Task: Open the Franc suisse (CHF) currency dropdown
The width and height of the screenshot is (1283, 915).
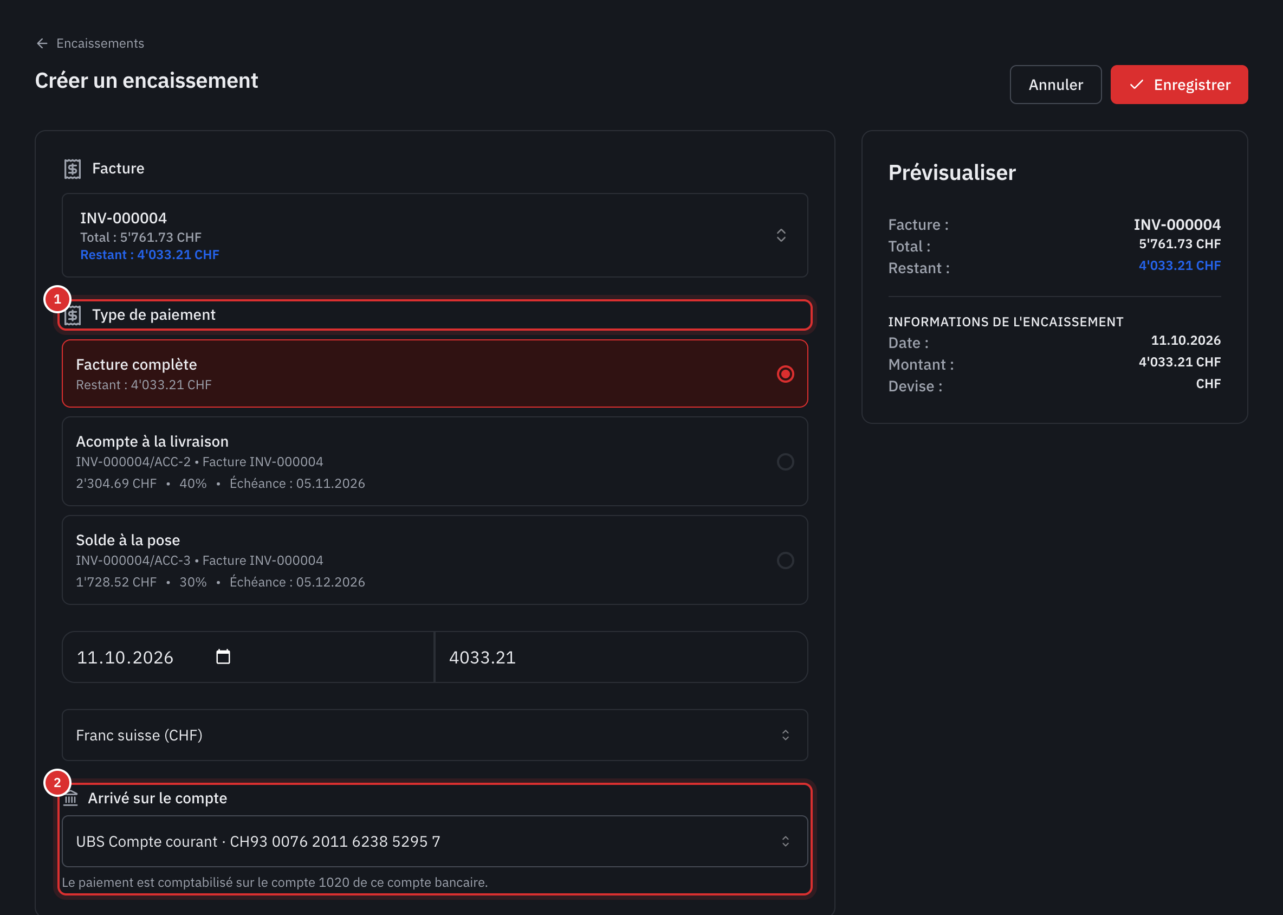Action: click(x=435, y=735)
